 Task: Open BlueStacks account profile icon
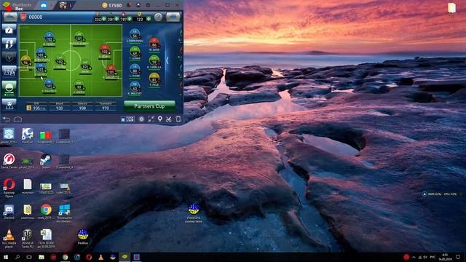[x=138, y=5]
